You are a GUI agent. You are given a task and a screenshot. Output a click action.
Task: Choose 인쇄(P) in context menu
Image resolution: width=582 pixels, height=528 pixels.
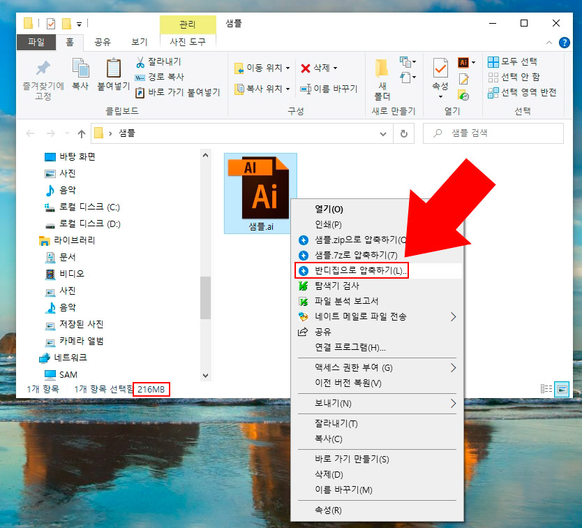(328, 224)
